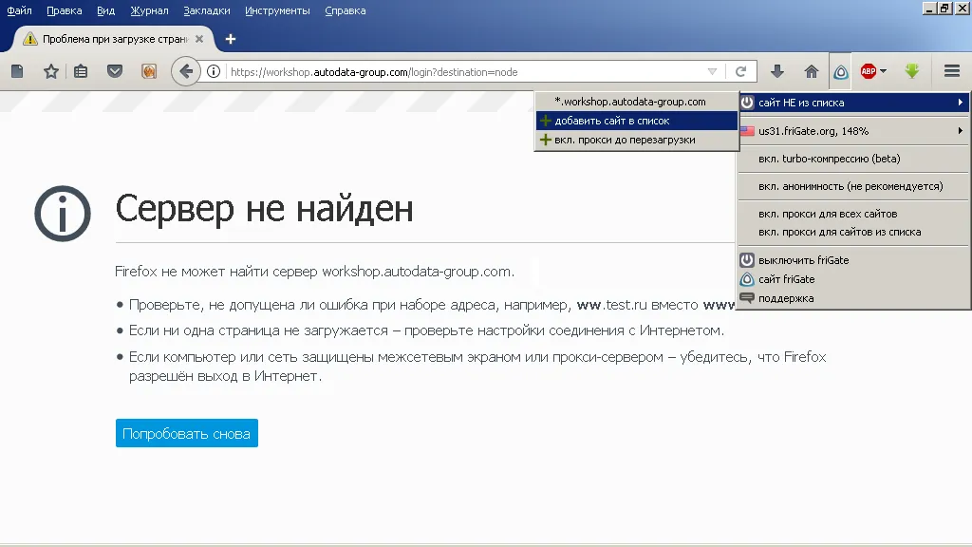
Task: Save page to Pocket icon
Action: pyautogui.click(x=115, y=71)
